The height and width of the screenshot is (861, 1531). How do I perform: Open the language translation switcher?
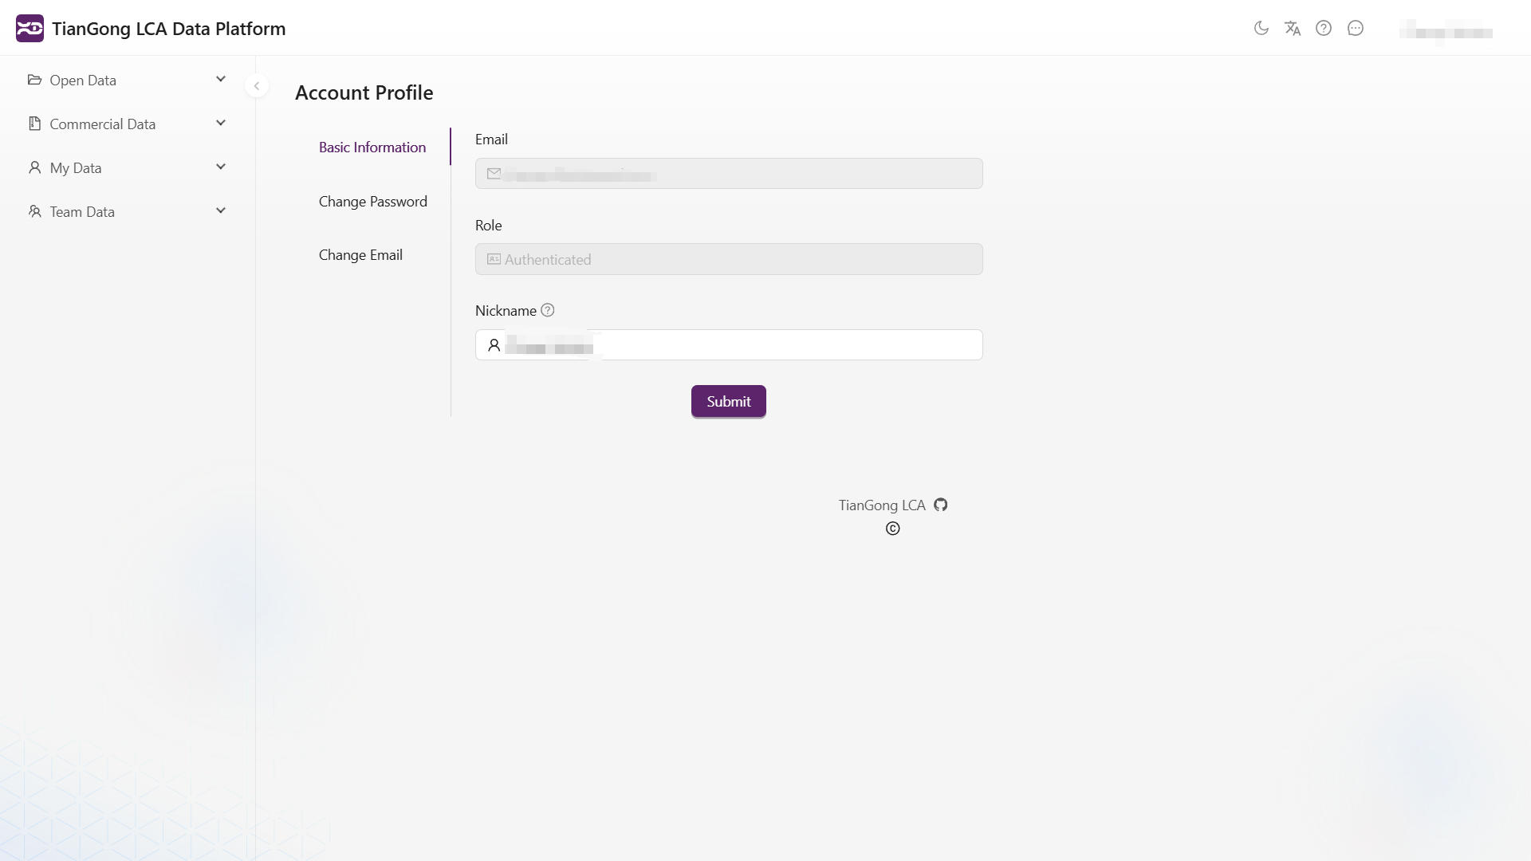click(x=1293, y=29)
